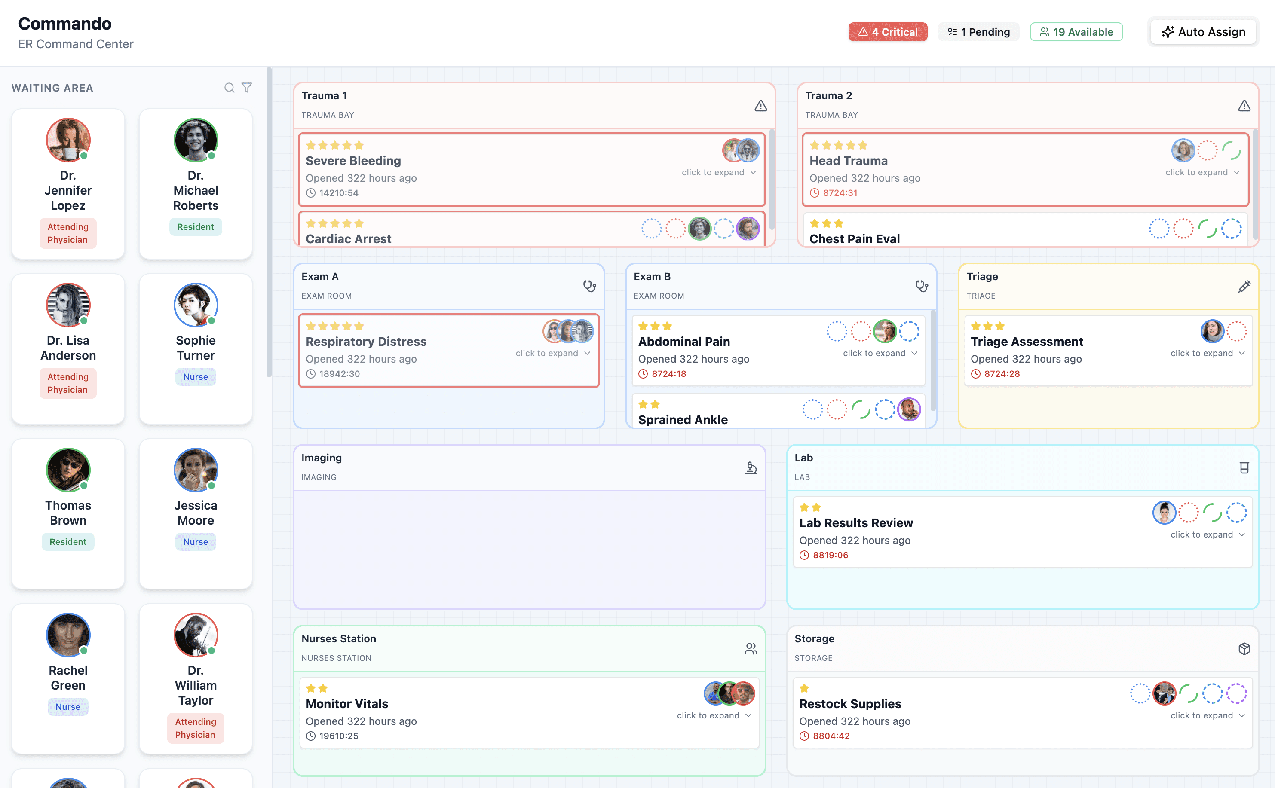The width and height of the screenshot is (1275, 788).
Task: Click empty red slot on Triage Assessment
Action: 1236,331
